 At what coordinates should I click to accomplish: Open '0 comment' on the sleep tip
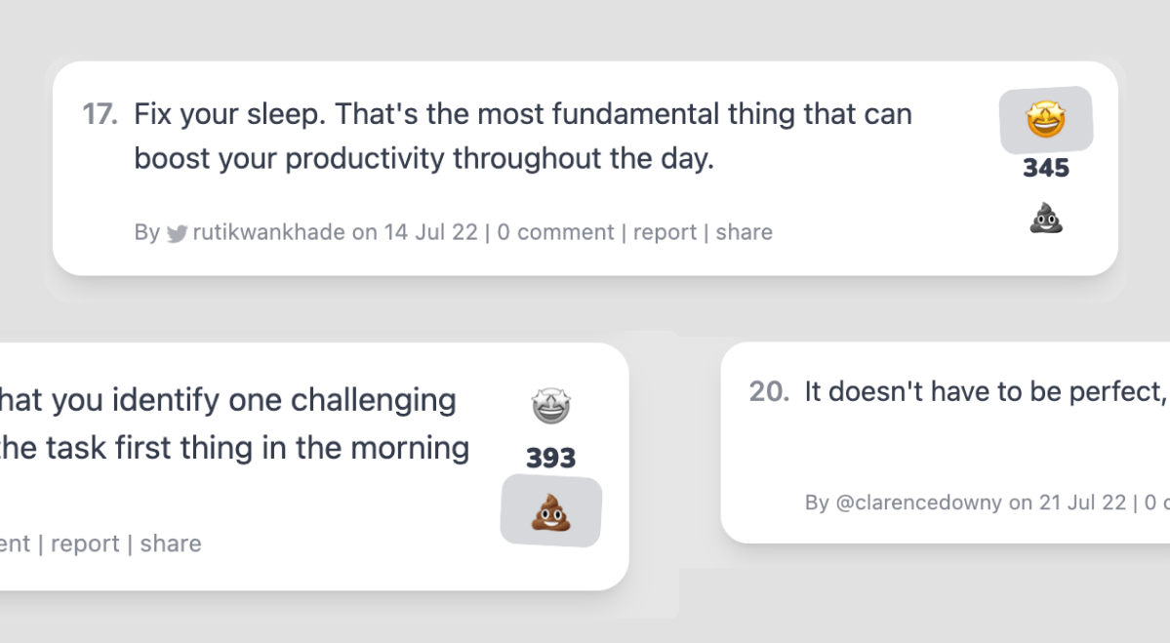[555, 232]
